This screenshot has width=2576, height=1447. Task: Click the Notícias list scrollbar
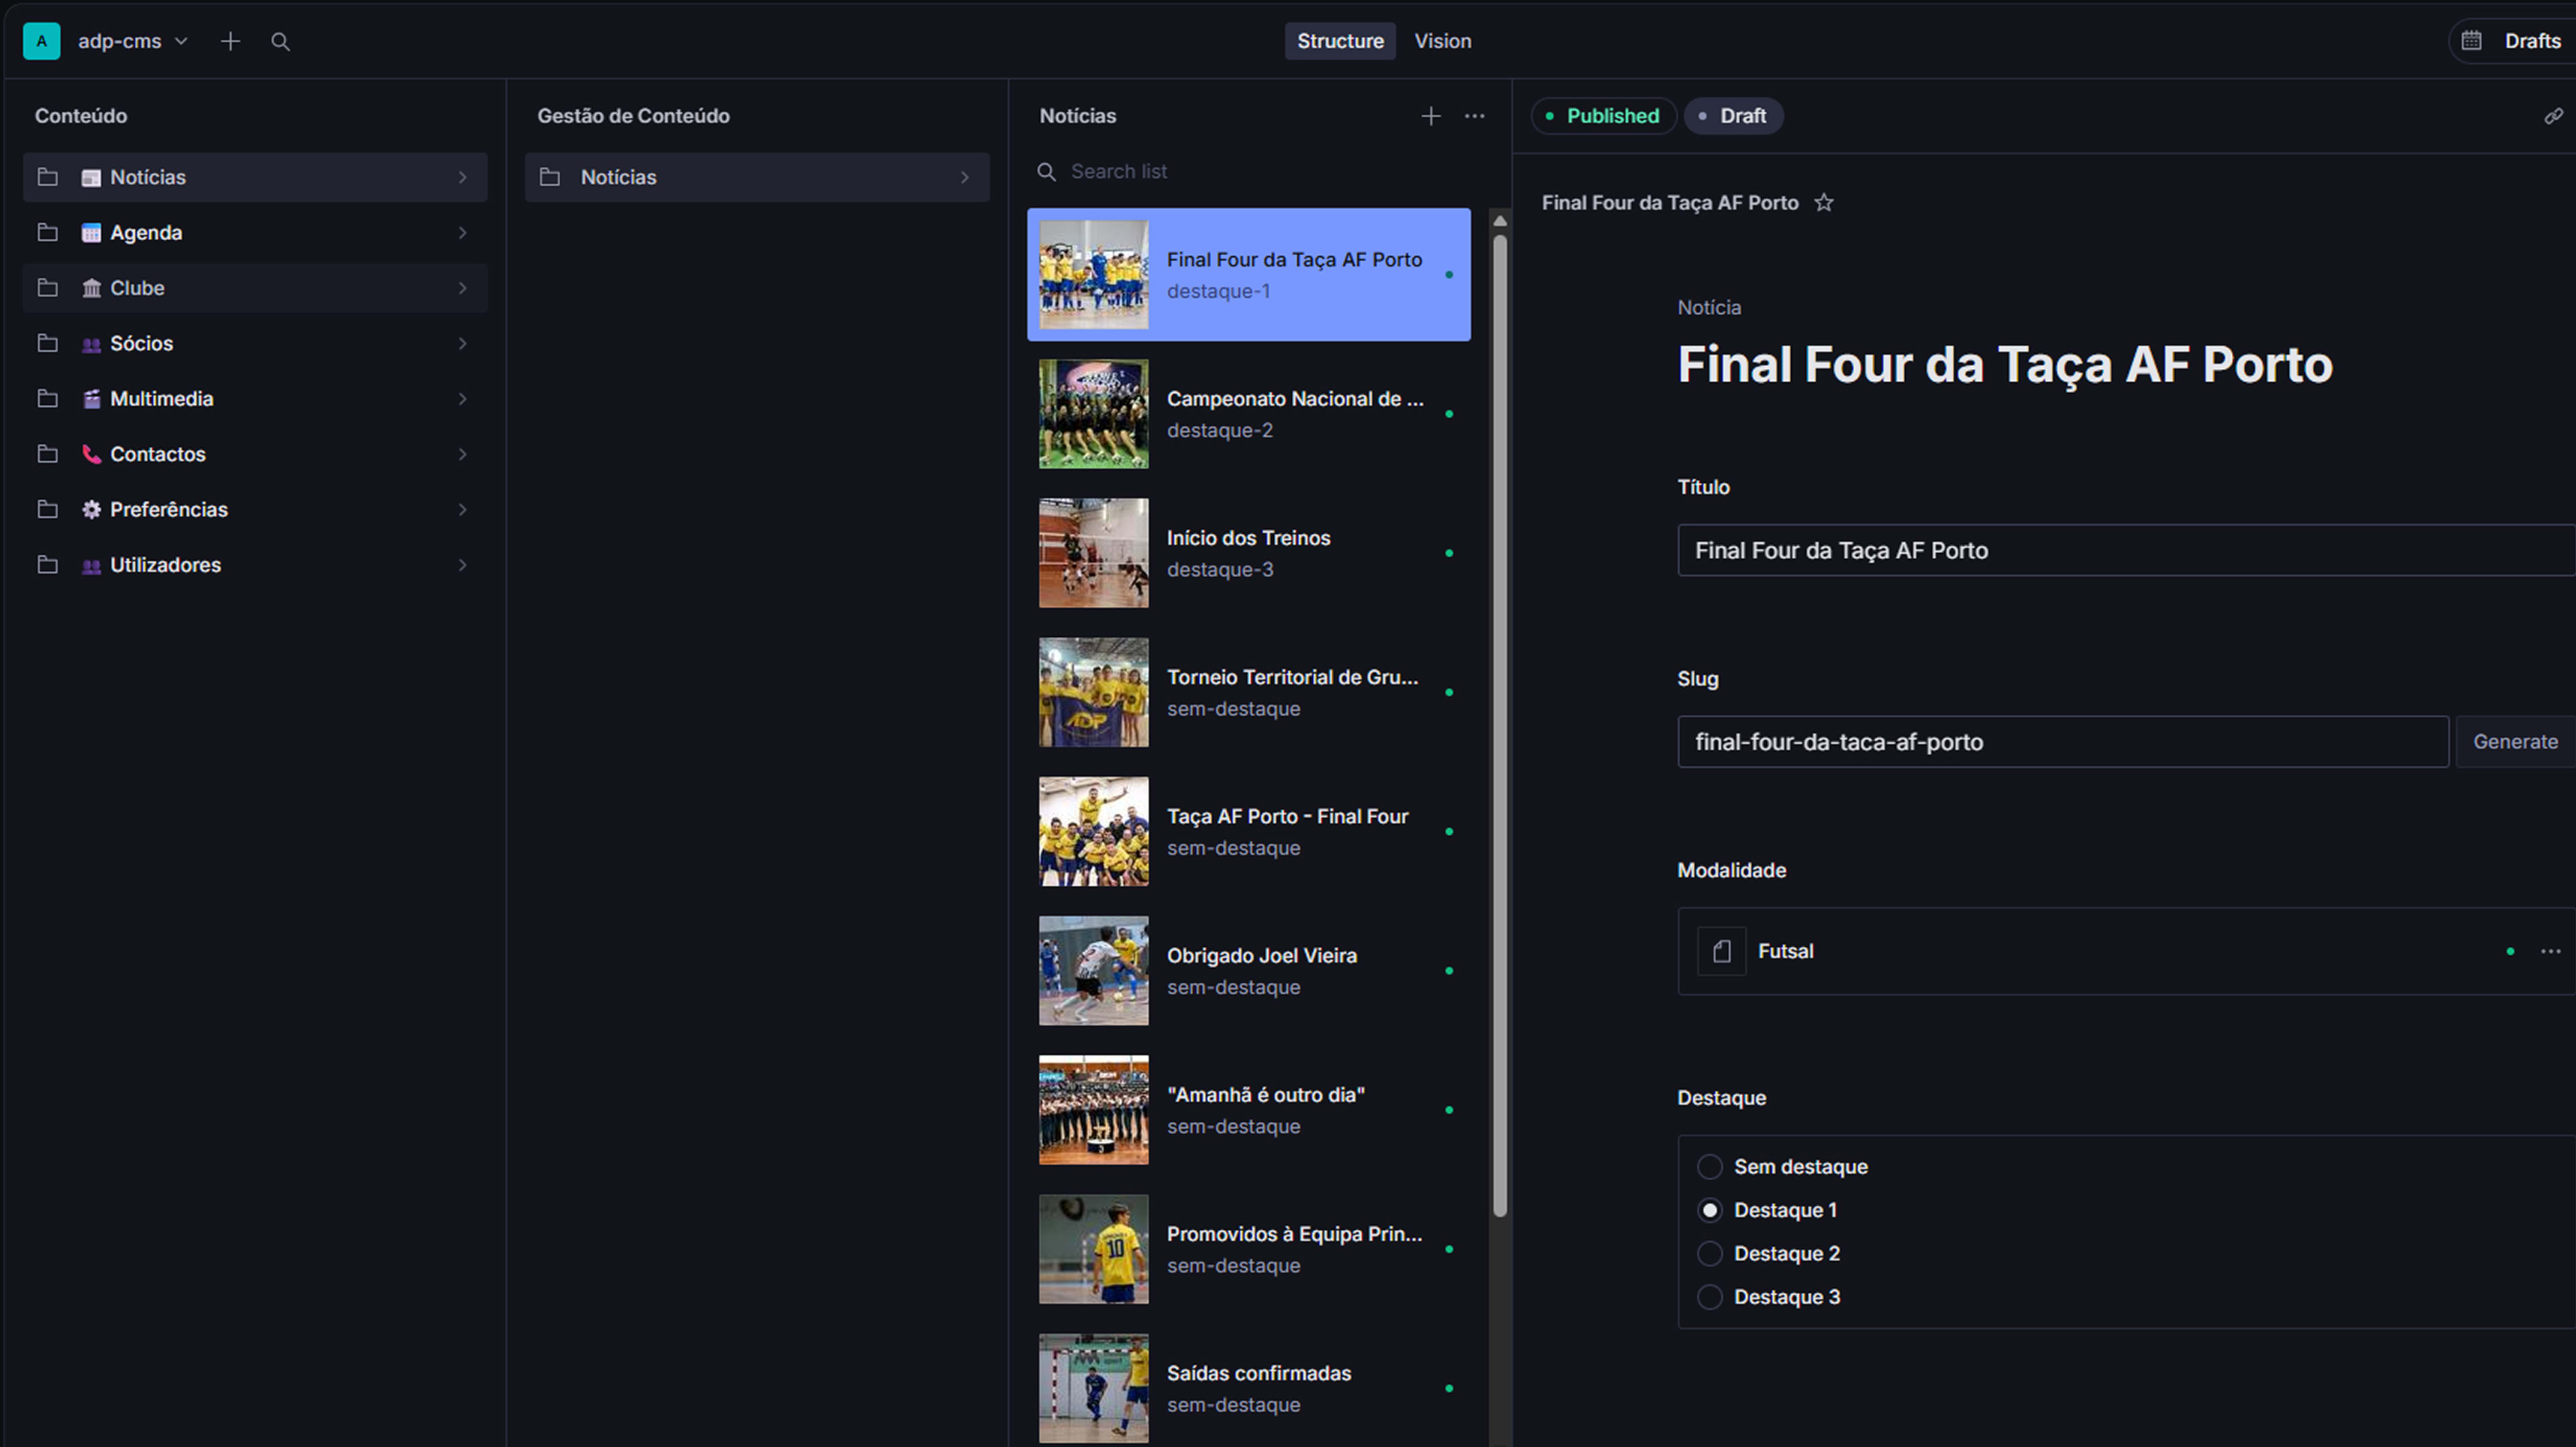pos(1499,726)
